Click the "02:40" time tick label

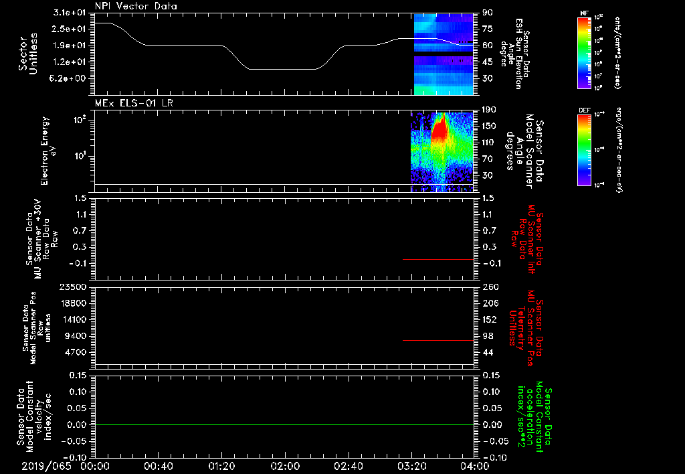click(x=348, y=466)
